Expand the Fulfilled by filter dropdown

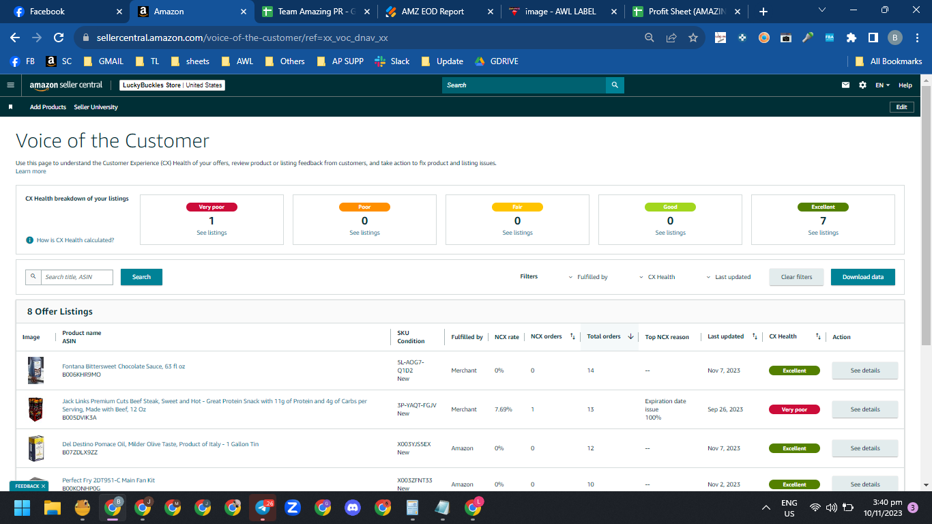click(588, 277)
